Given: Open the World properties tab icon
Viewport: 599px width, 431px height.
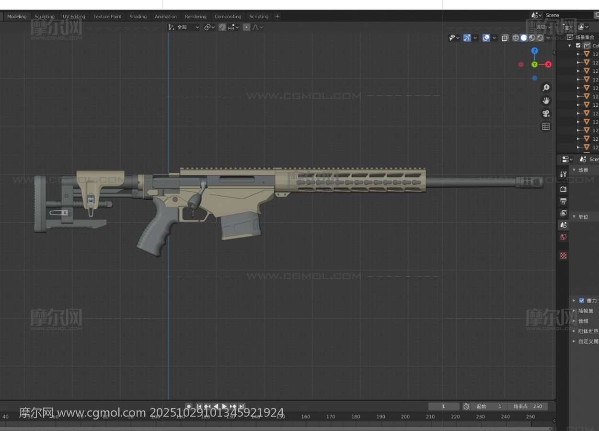Looking at the screenshot, I should (x=564, y=237).
